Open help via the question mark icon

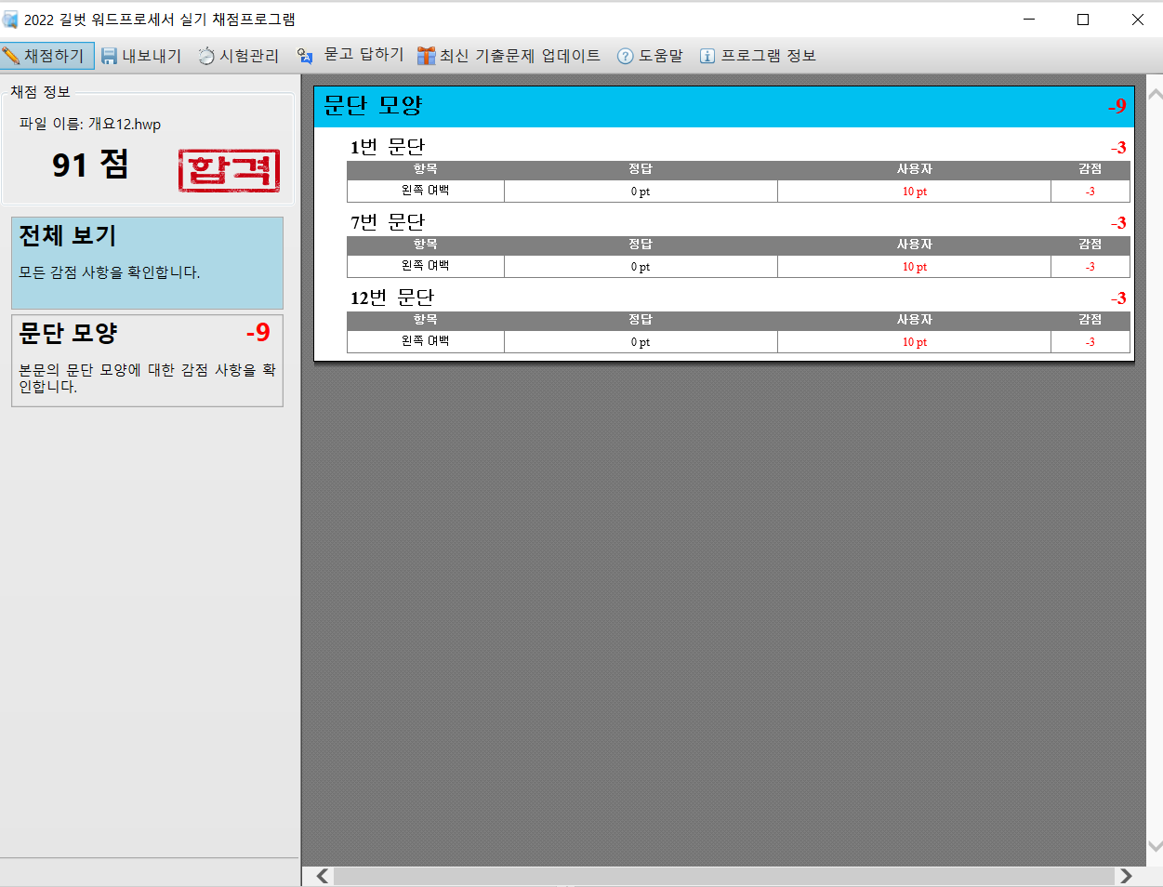[x=625, y=56]
